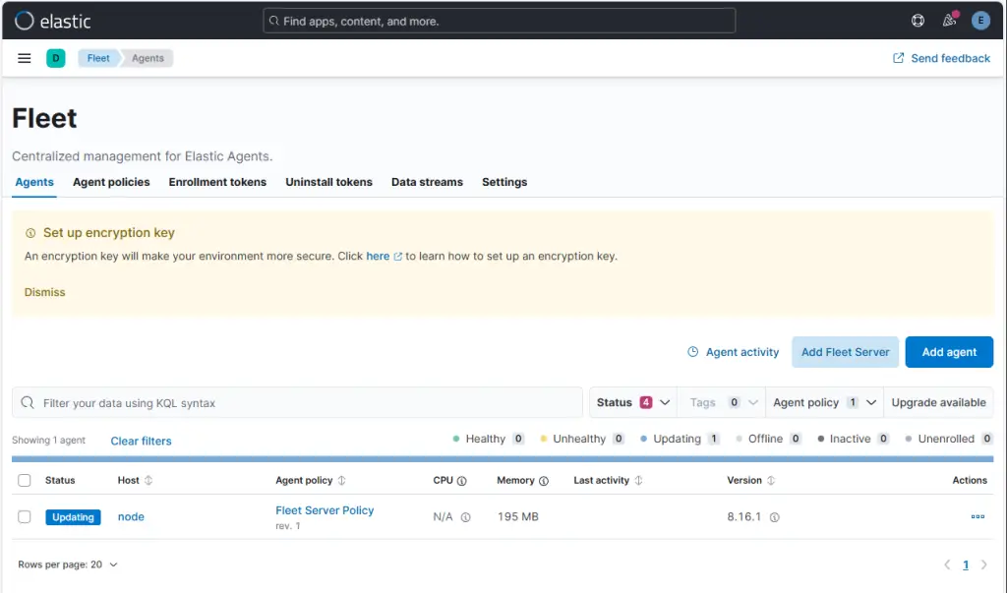The width and height of the screenshot is (1007, 593).
Task: Switch to Uninstall tokens tab
Action: [x=328, y=183]
